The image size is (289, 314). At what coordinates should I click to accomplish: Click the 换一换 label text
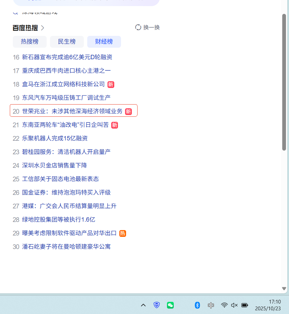click(x=151, y=27)
